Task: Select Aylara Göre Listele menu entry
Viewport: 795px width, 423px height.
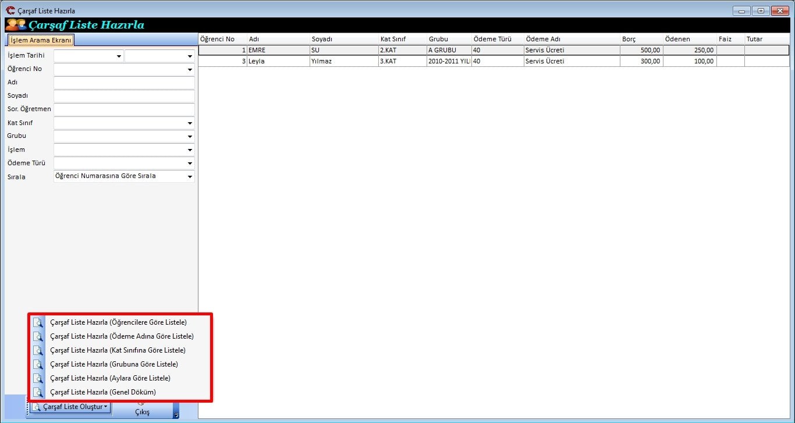Action: click(x=110, y=378)
